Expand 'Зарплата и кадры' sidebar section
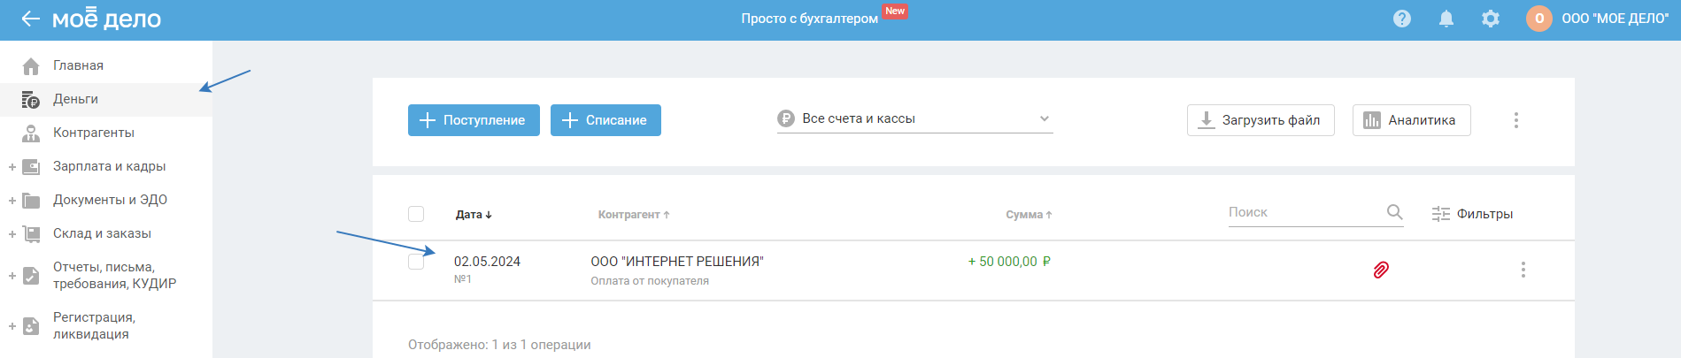The height and width of the screenshot is (358, 1681). (x=12, y=166)
